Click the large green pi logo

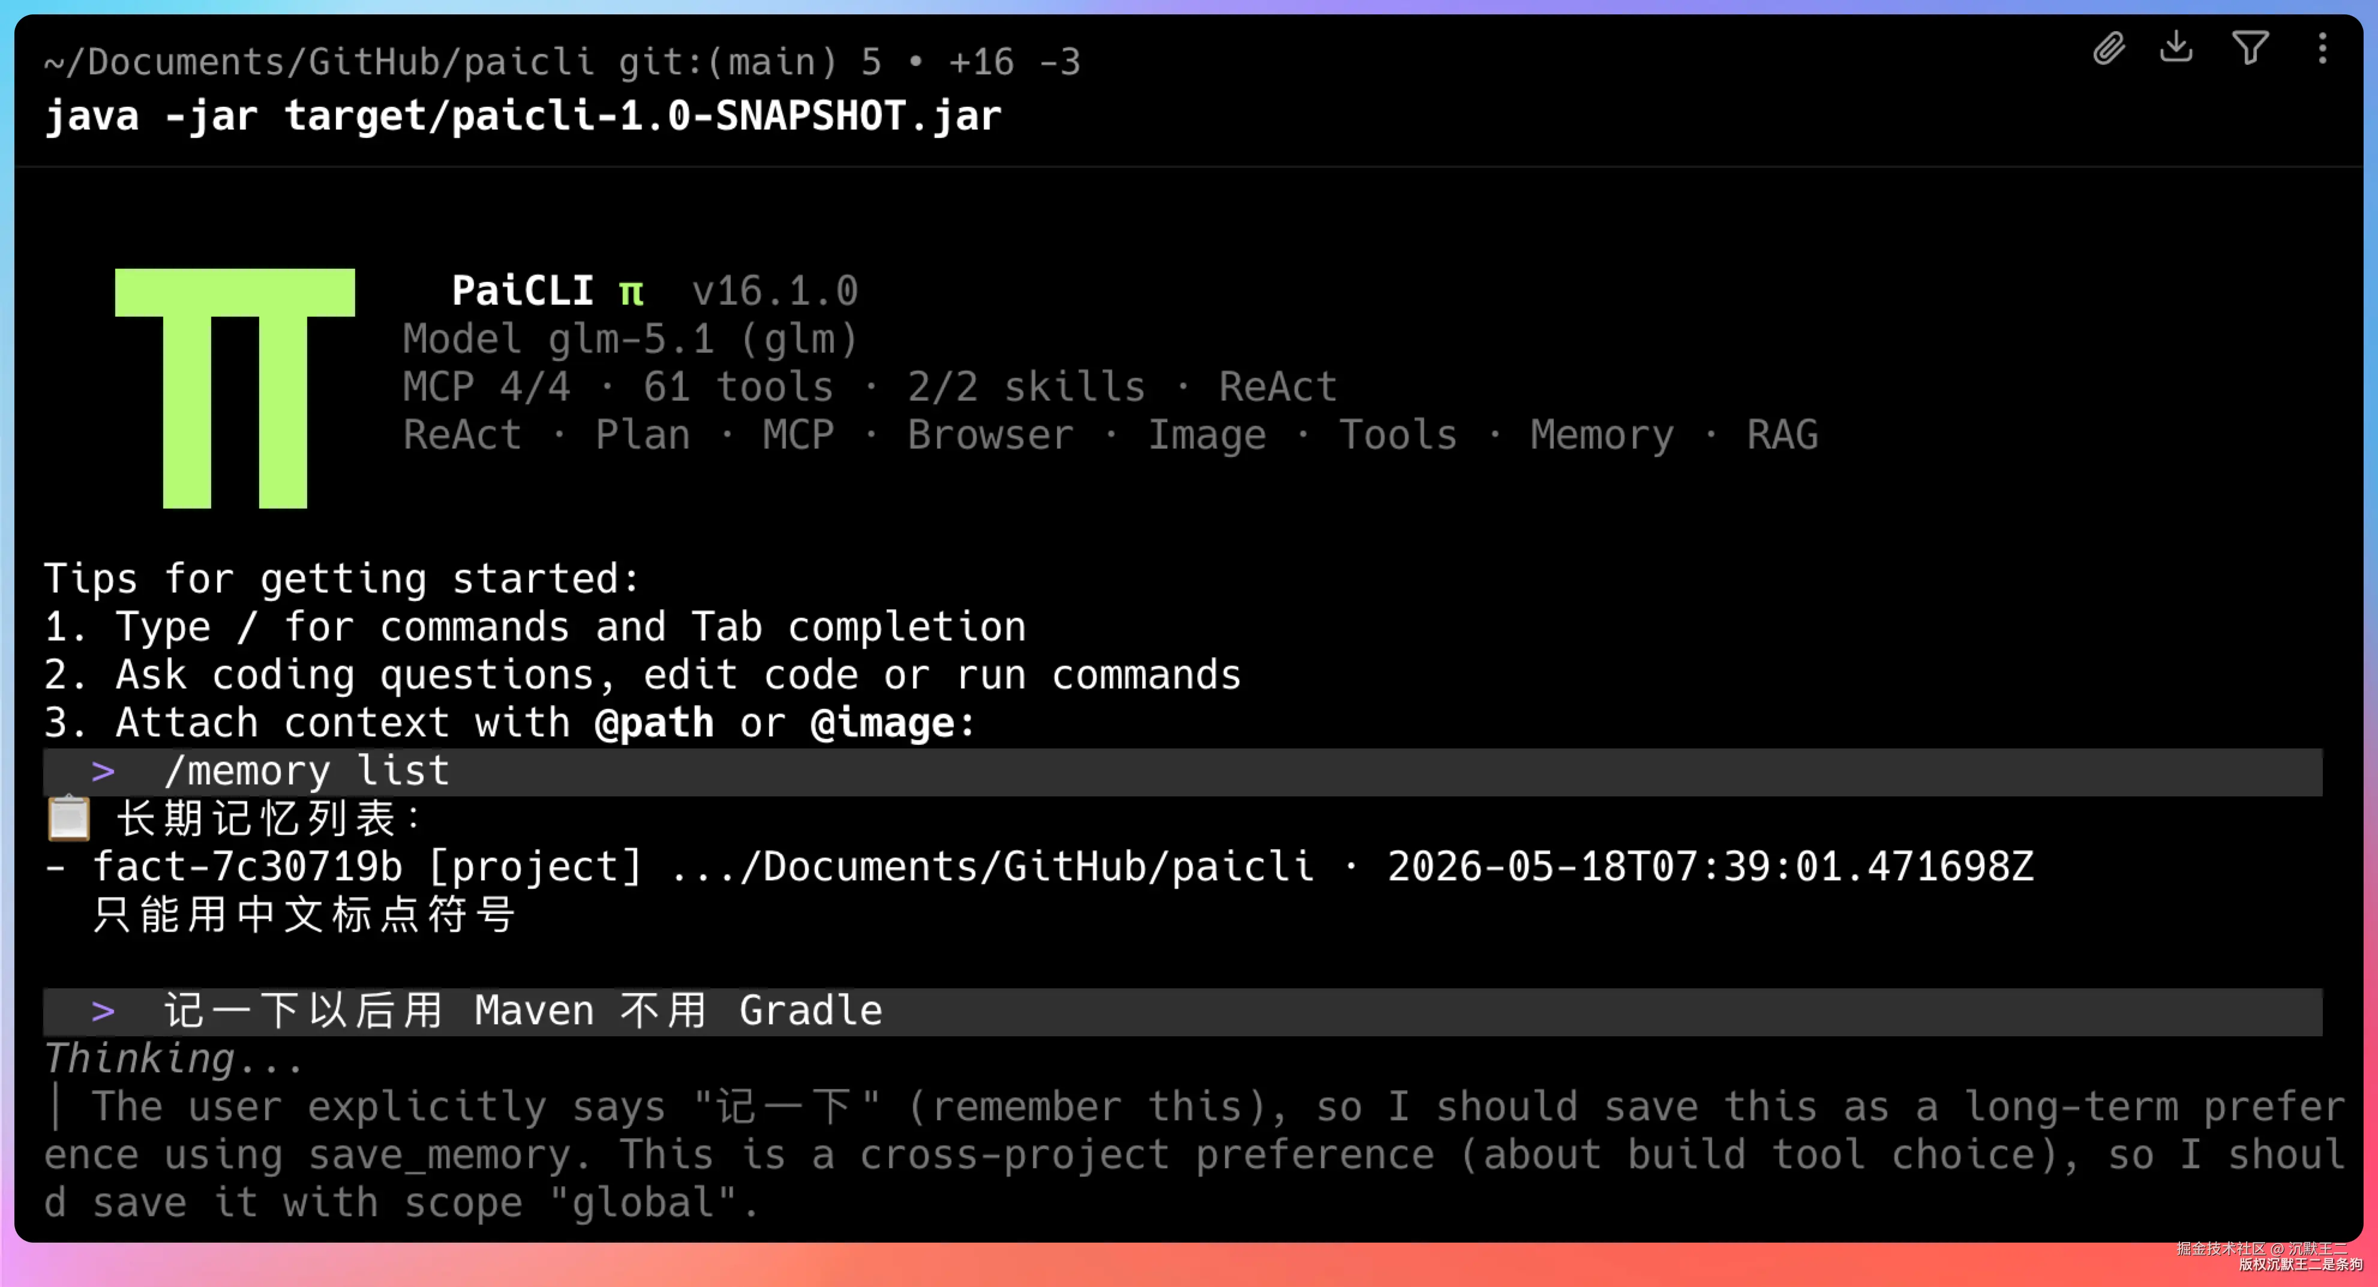(235, 389)
